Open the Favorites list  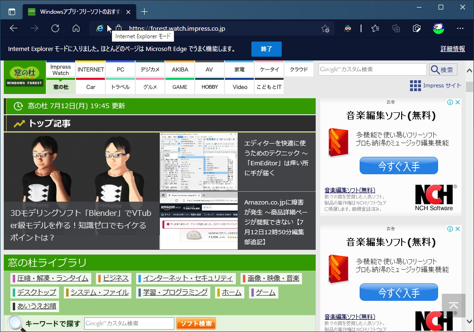pyautogui.click(x=375, y=28)
